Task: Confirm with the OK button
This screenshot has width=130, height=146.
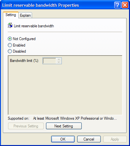Action: (x=63, y=139)
